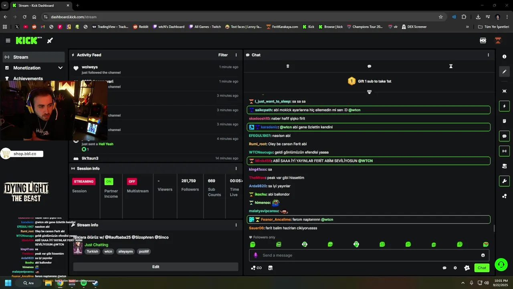Open Spotify from the taskbar
Image resolution: width=513 pixels, height=289 pixels.
coord(83,283)
